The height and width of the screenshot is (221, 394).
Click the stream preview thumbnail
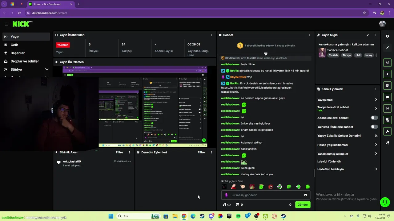click(135, 107)
